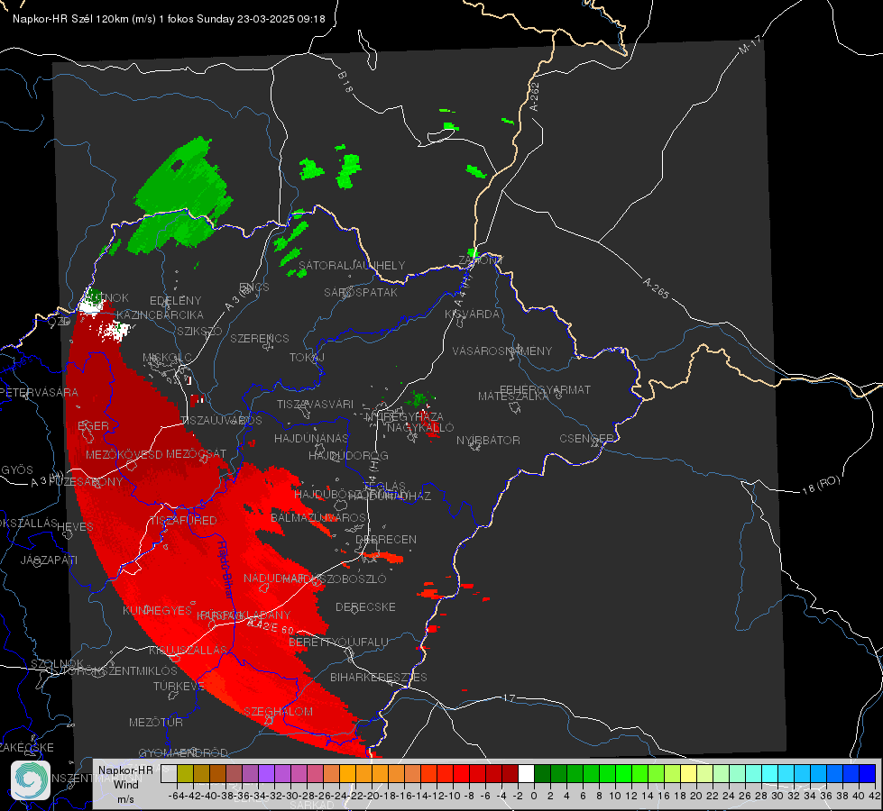Image resolution: width=883 pixels, height=811 pixels.
Task: Select the purple legend swatch between -34 and -32
Action: 266,773
